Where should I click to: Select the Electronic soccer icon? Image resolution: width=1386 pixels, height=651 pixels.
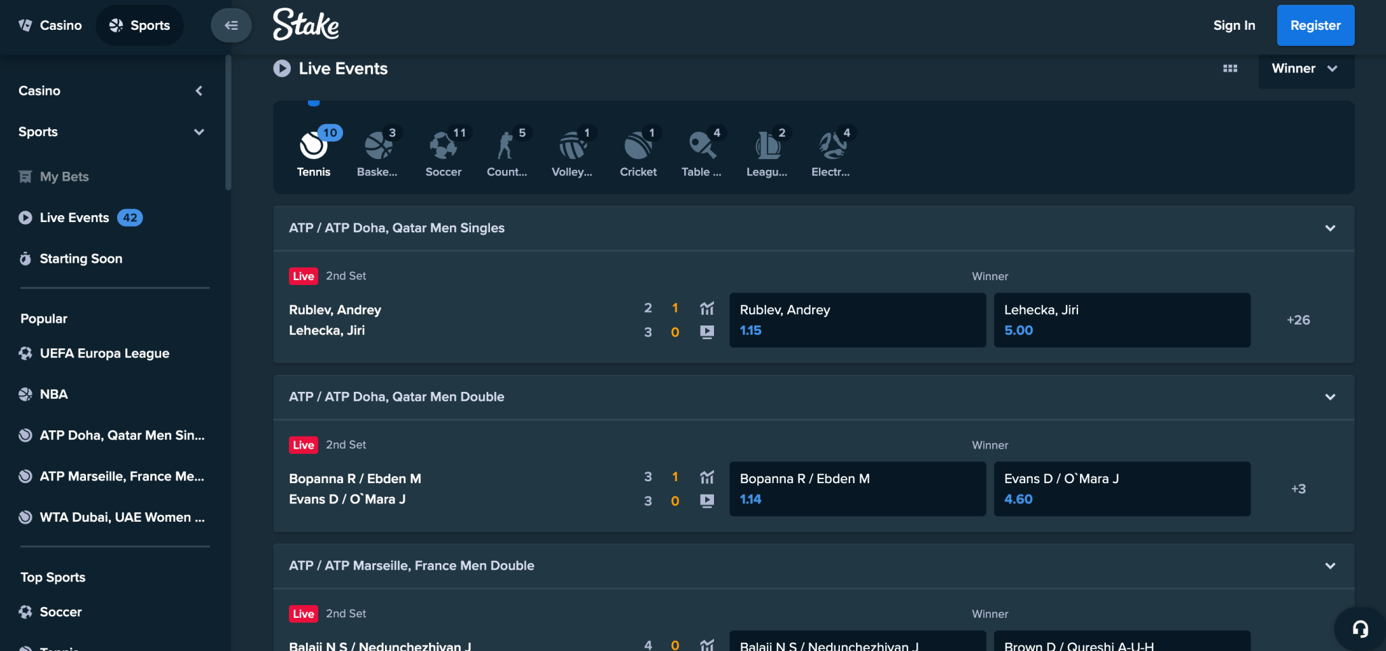pos(831,152)
